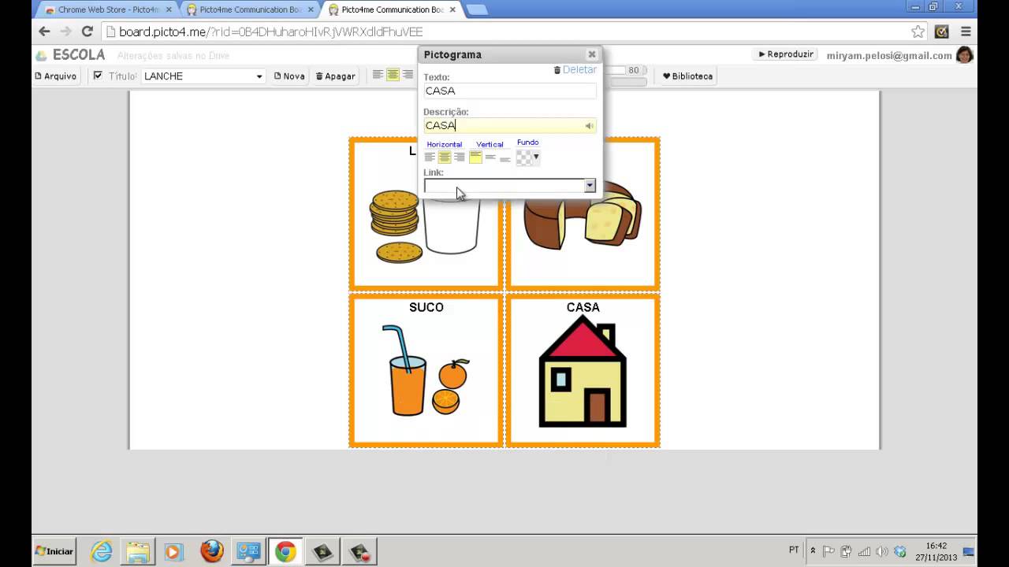The width and height of the screenshot is (1009, 567).
Task: Go back to previous page
Action: 44,31
